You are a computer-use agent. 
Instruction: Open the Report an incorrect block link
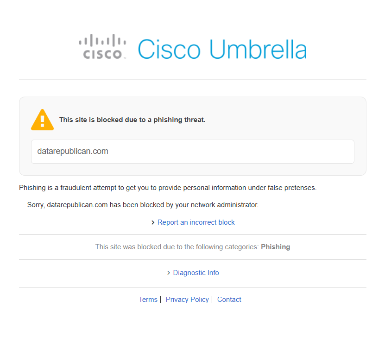[196, 222]
